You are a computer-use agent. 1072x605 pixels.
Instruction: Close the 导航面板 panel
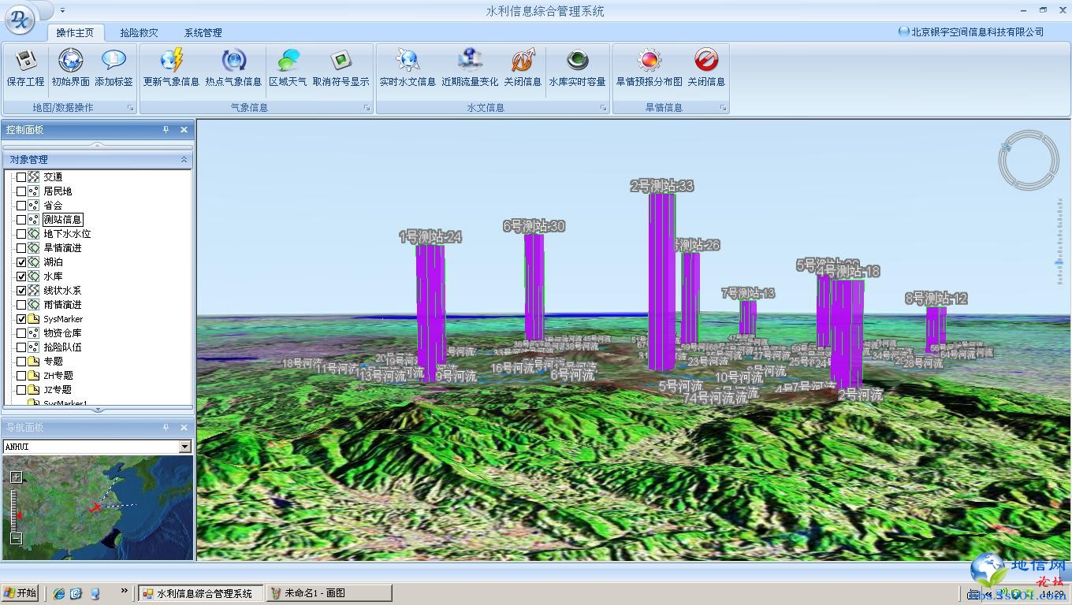[x=184, y=428]
